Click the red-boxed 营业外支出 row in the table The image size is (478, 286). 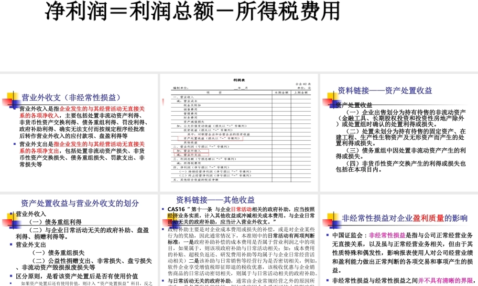(x=189, y=154)
